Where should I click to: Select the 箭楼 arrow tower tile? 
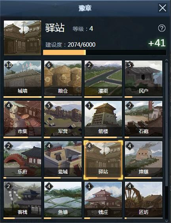[103, 118]
